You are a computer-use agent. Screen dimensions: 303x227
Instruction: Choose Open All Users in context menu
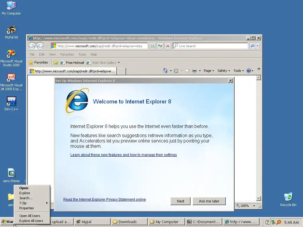pyautogui.click(x=32, y=216)
